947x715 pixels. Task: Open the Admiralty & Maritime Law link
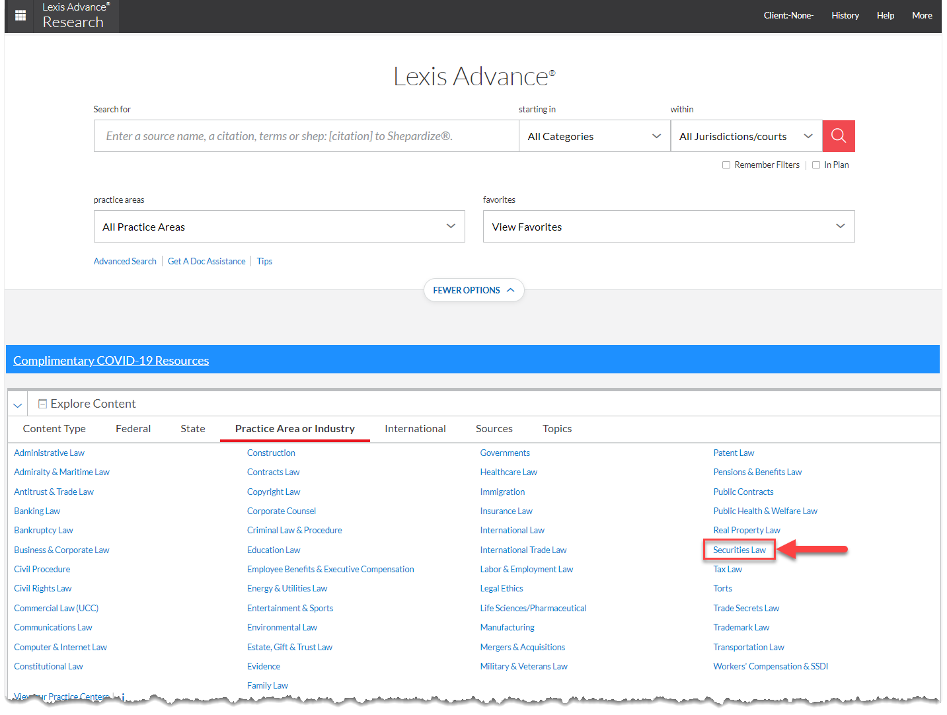pyautogui.click(x=62, y=472)
